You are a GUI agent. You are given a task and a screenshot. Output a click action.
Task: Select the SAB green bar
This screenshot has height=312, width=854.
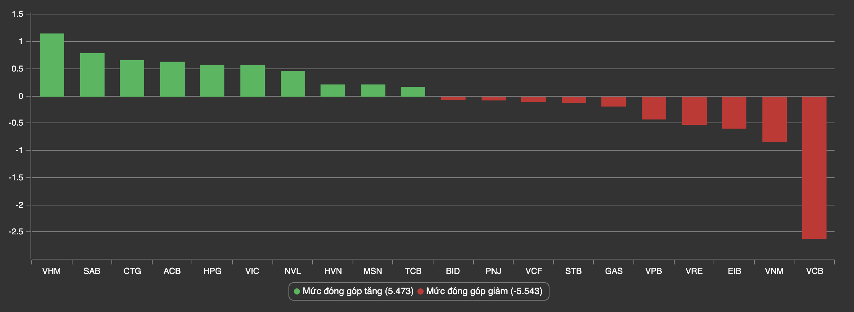coord(92,75)
